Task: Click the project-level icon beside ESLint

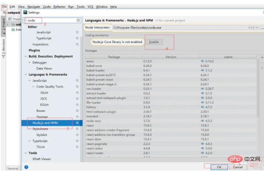Action: (77, 104)
